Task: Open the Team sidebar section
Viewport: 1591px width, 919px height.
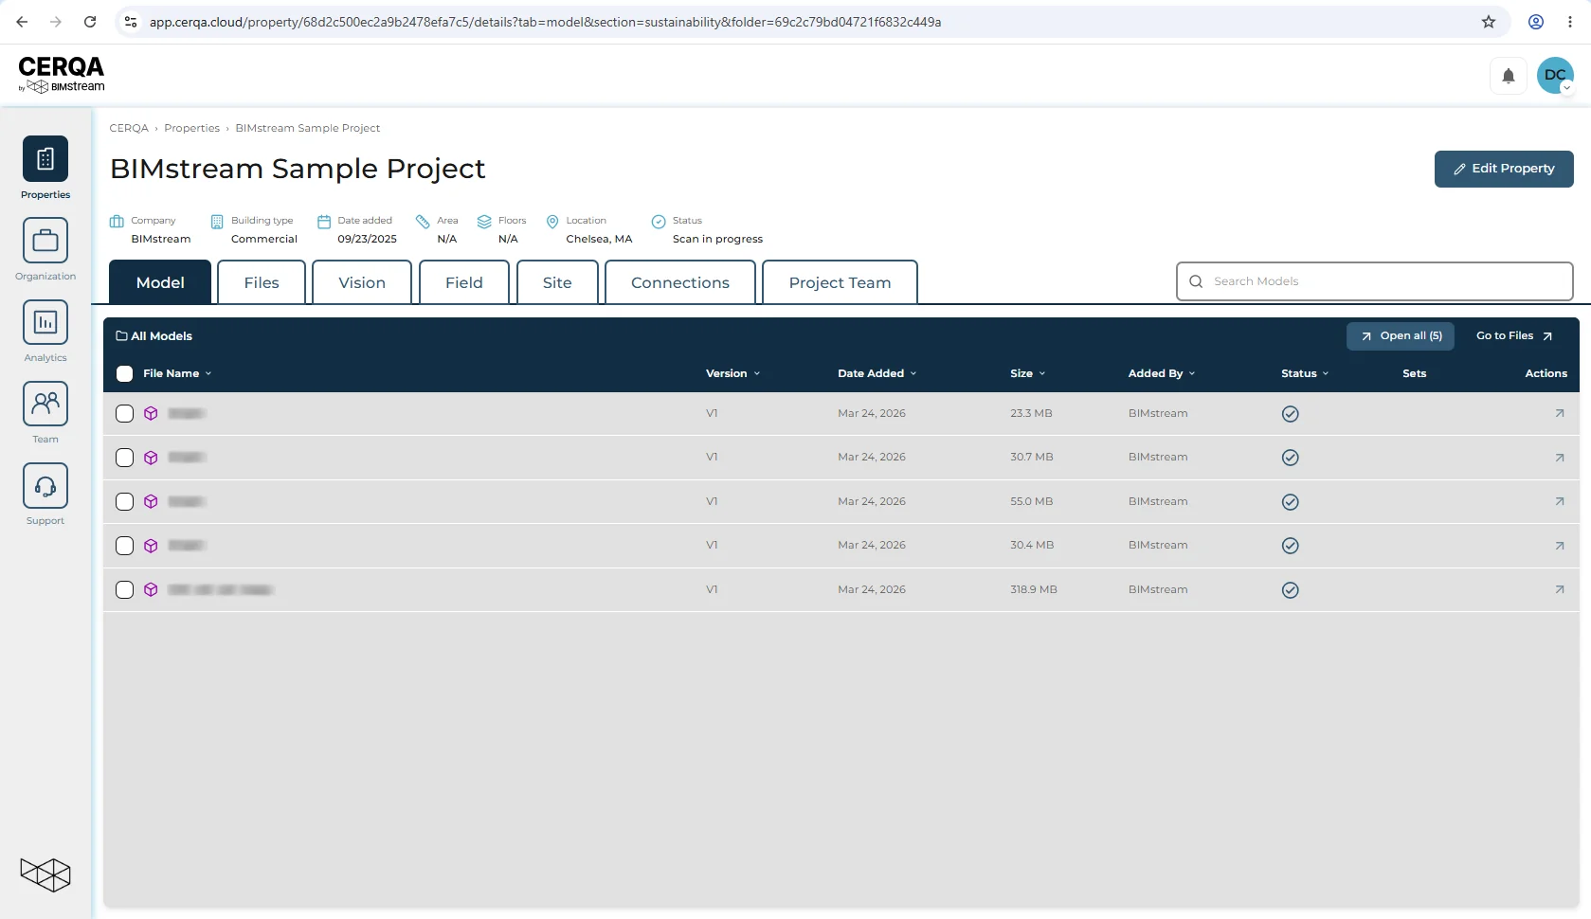Action: [45, 412]
